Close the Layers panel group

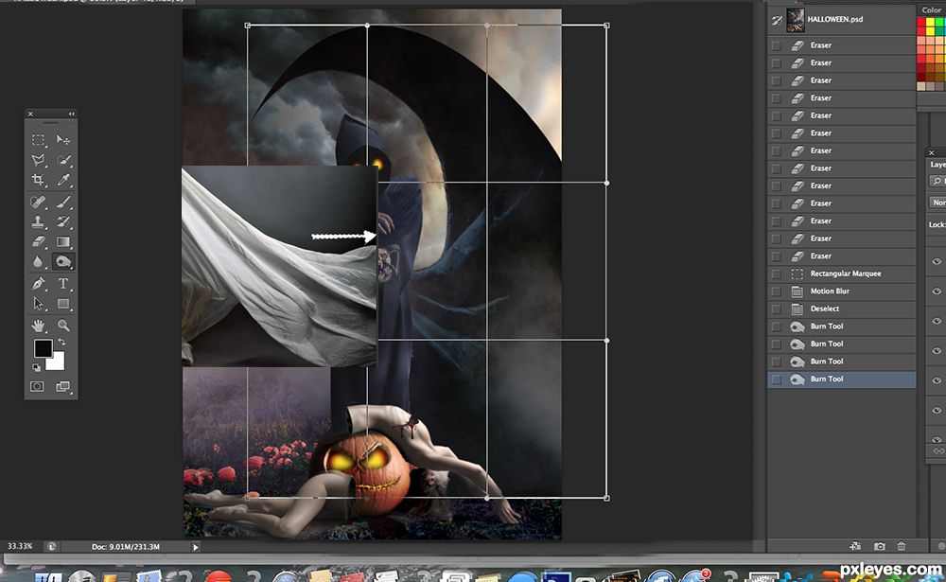pyautogui.click(x=932, y=152)
